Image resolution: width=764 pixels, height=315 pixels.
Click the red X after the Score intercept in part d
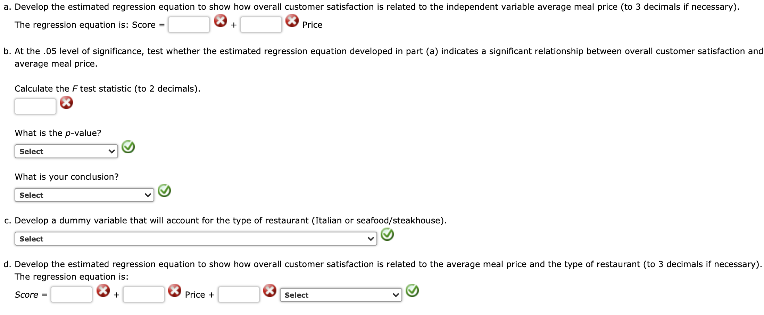[103, 291]
